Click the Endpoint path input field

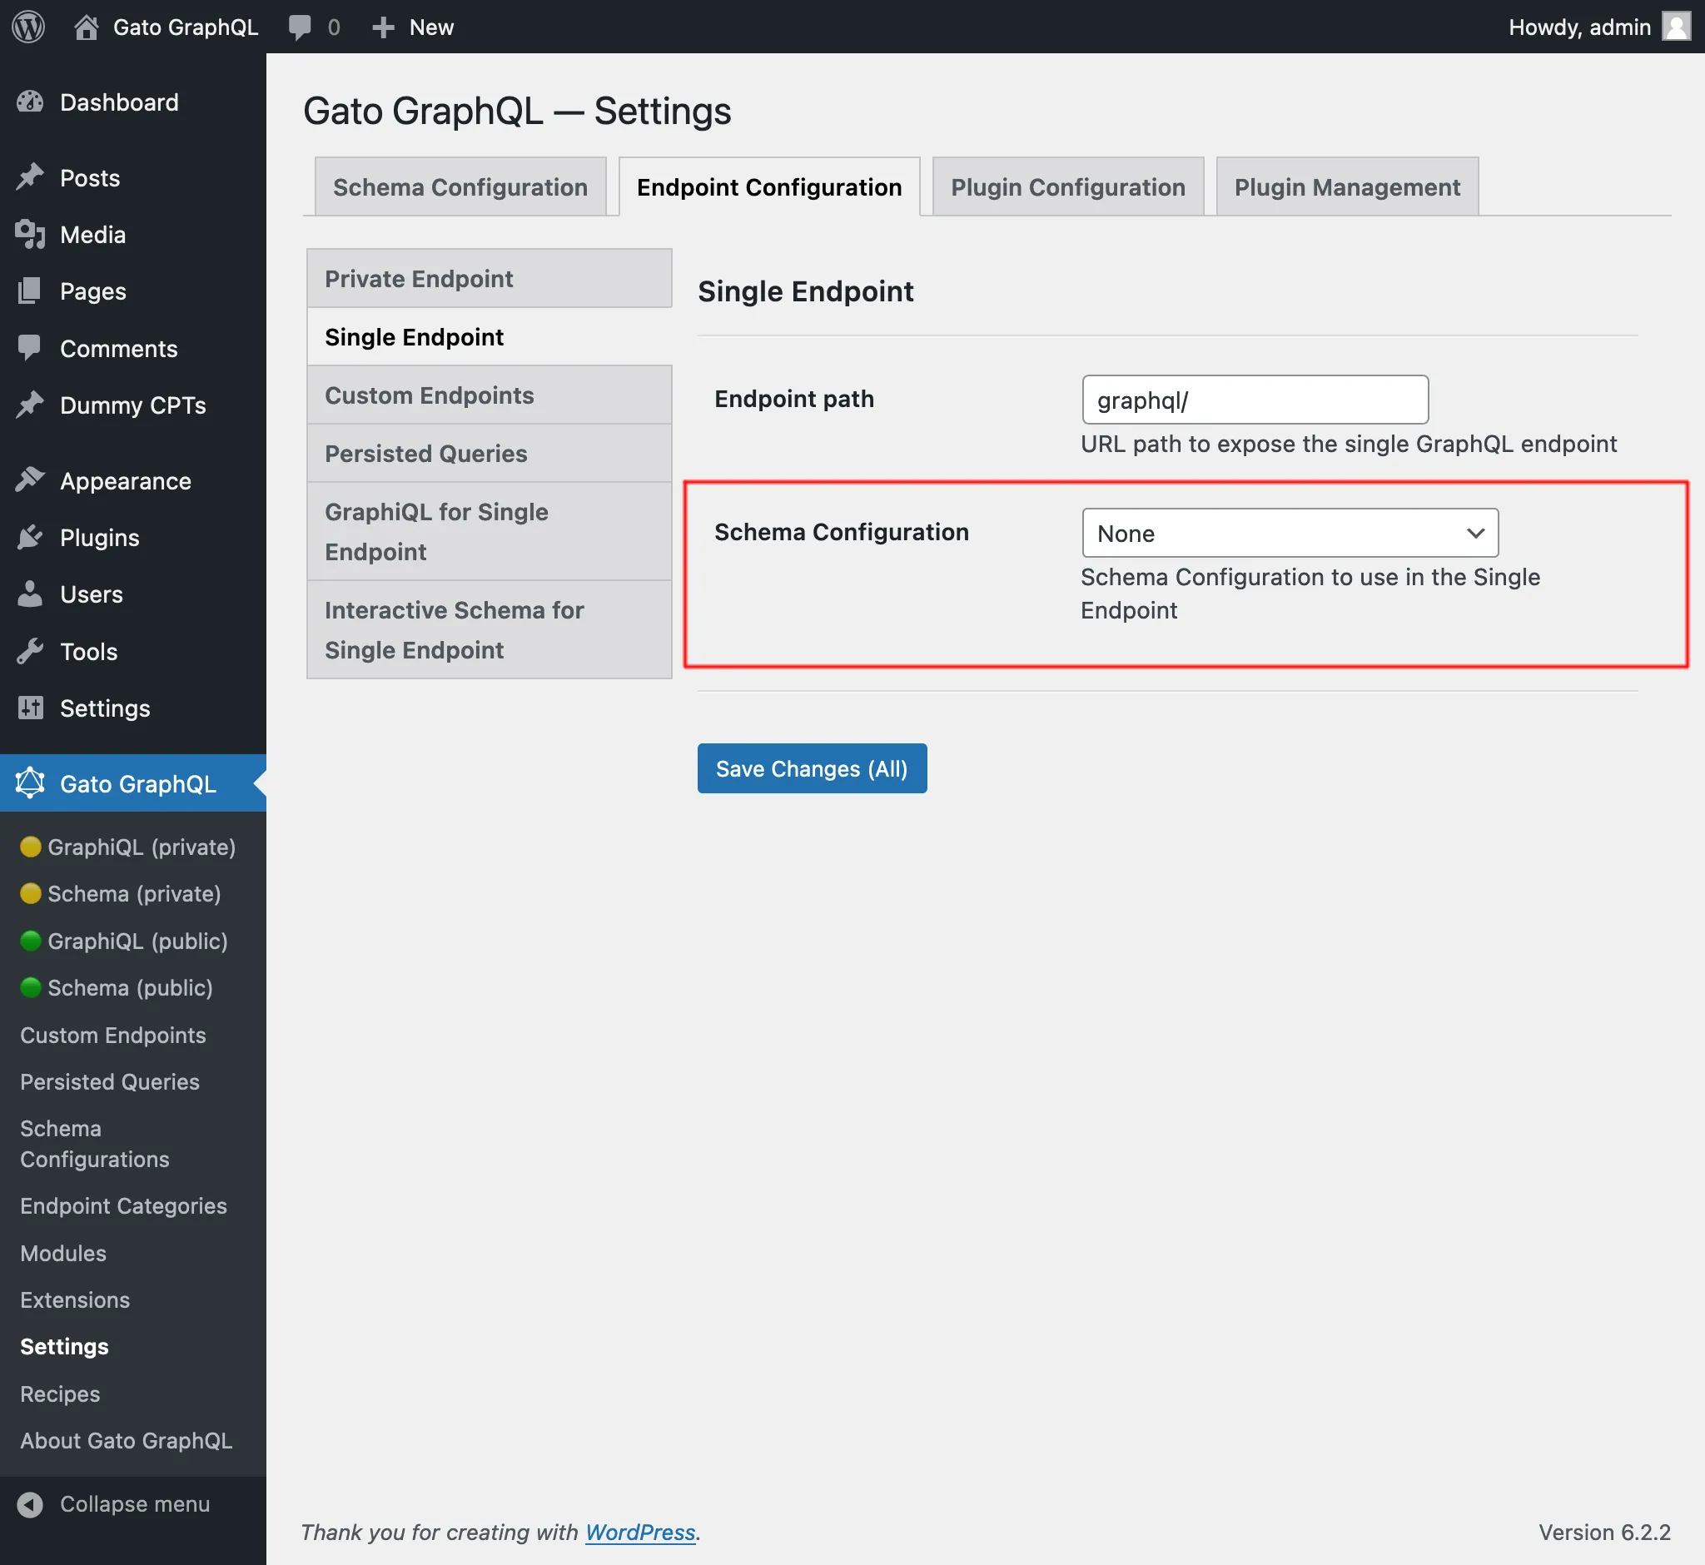[x=1255, y=400]
